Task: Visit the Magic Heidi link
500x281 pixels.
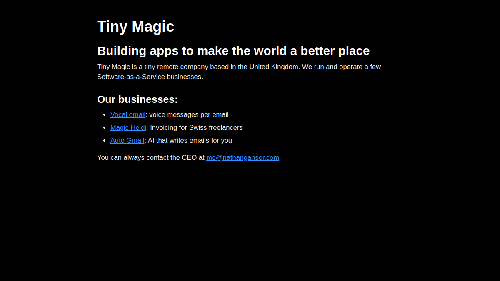Action: point(128,128)
